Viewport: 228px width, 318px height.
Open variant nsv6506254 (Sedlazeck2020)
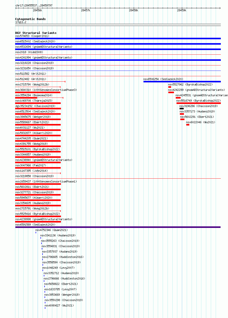click(x=163, y=79)
